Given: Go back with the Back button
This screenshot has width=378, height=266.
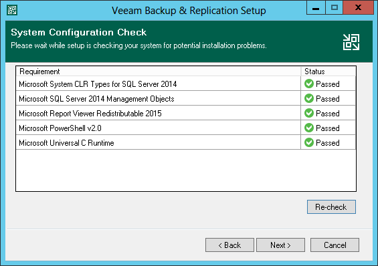Looking at the screenshot, I should point(229,245).
